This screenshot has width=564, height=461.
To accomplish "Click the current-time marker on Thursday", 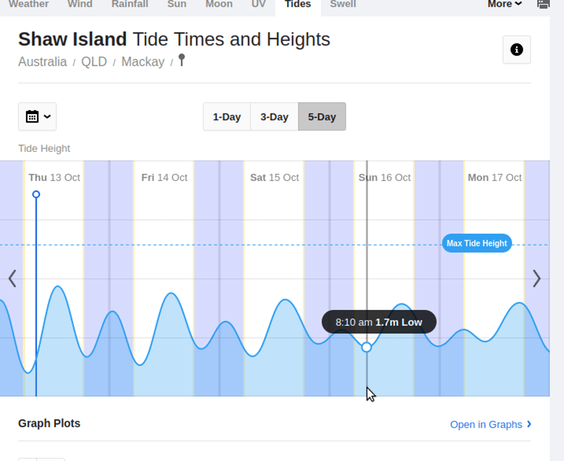I will (36, 195).
